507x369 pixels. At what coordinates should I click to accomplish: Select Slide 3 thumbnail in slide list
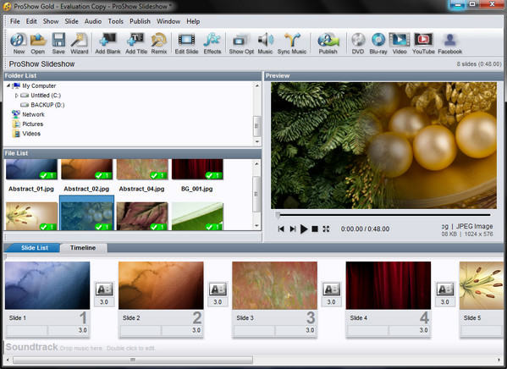point(274,285)
